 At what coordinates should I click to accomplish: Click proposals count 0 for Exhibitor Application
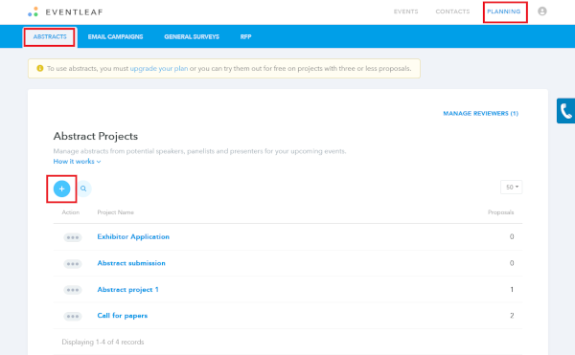tap(512, 236)
